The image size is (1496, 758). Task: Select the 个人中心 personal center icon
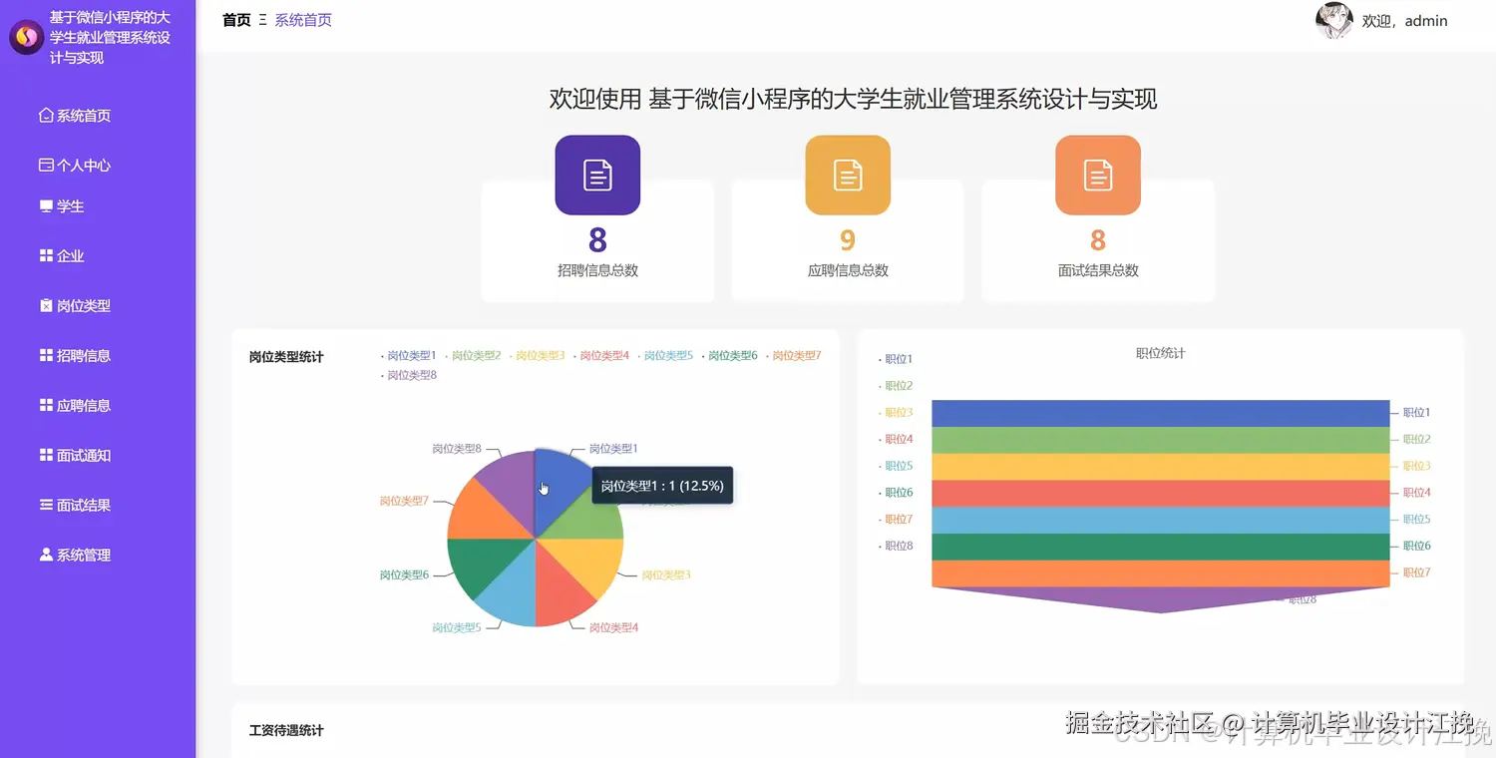pos(44,165)
